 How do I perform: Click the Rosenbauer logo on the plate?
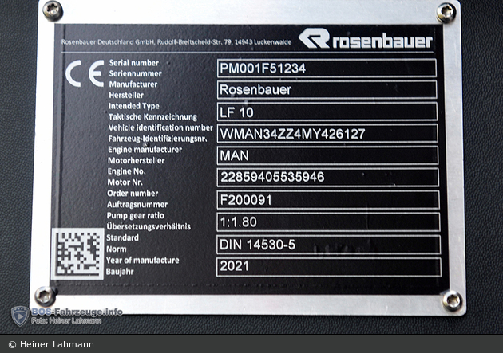pyautogui.click(x=366, y=38)
